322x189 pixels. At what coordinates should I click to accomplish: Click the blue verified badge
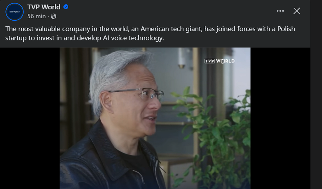click(66, 7)
